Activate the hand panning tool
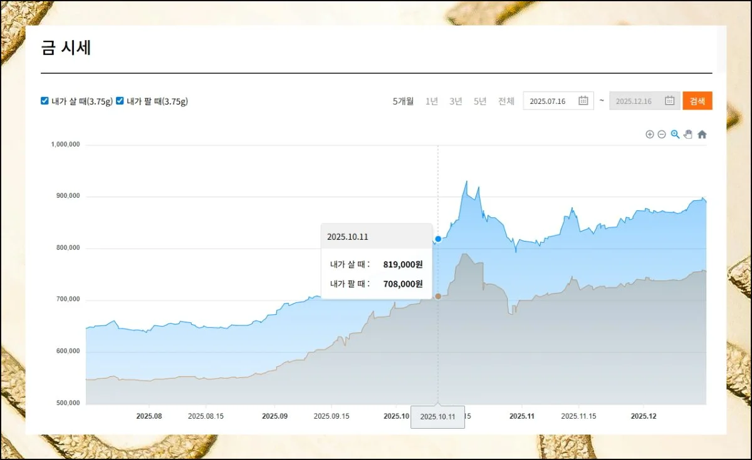 pos(688,135)
